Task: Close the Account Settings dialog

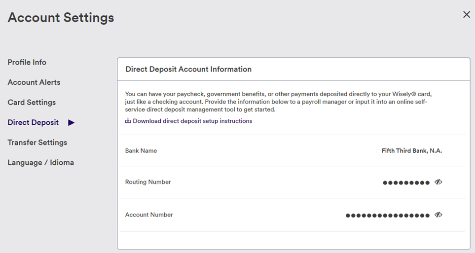Action: (467, 14)
